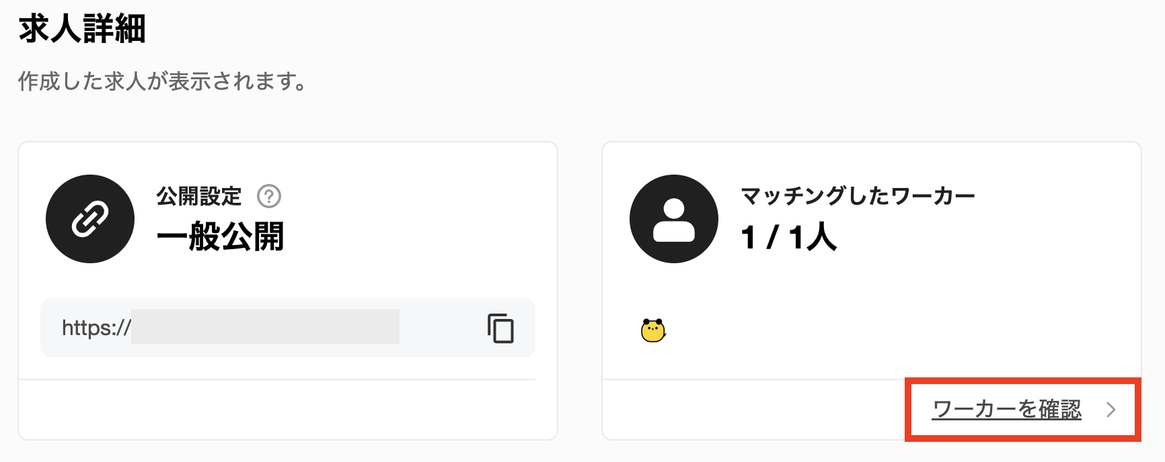Screen dimensions: 1165x462
Task: Click the chevron arrow next to ワーカーを確認
Action: click(1111, 410)
